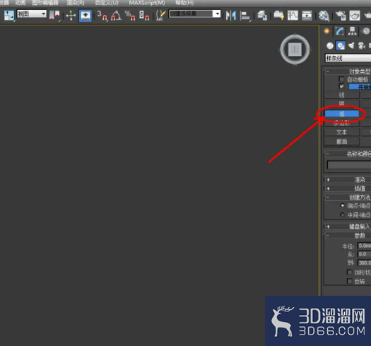Switch to the Modify panel tab
Image resolution: width=371 pixels, height=346 pixels.
coord(339,31)
